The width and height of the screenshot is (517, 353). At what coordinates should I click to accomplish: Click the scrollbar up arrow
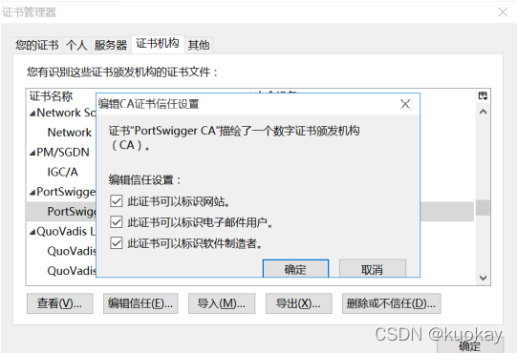pyautogui.click(x=483, y=112)
